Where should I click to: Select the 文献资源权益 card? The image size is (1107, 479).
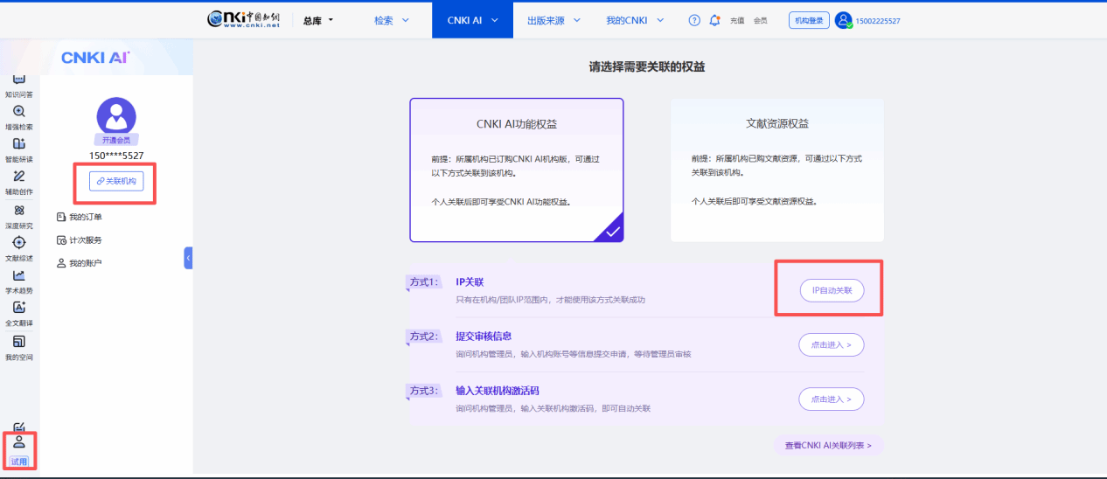click(x=776, y=170)
